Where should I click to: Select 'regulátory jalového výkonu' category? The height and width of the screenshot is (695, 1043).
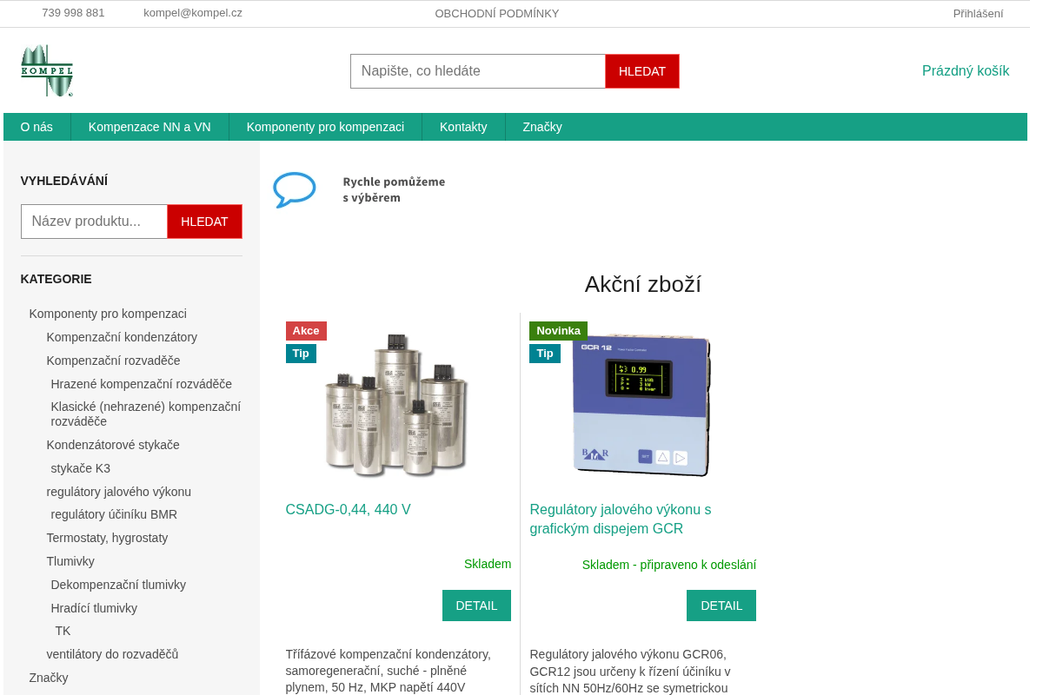coord(119,492)
